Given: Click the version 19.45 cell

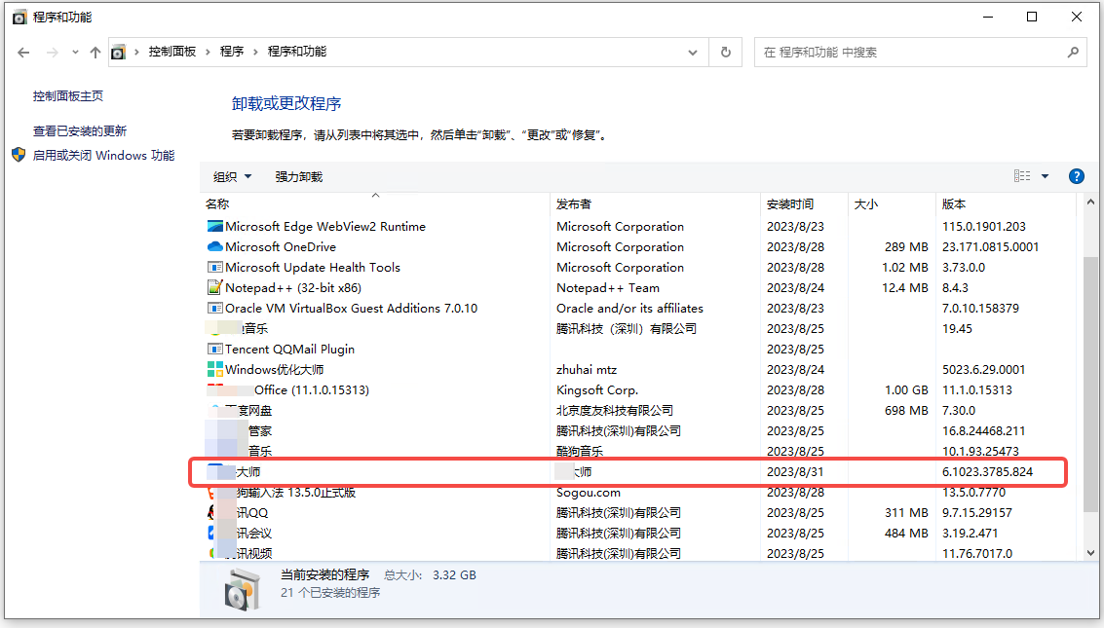Looking at the screenshot, I should coord(957,328).
